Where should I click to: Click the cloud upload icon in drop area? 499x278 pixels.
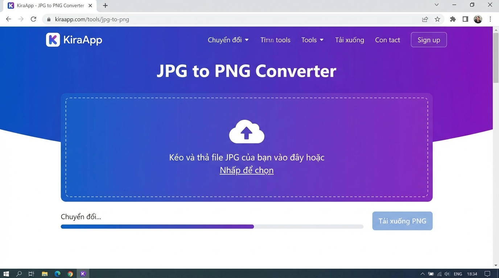pyautogui.click(x=247, y=131)
